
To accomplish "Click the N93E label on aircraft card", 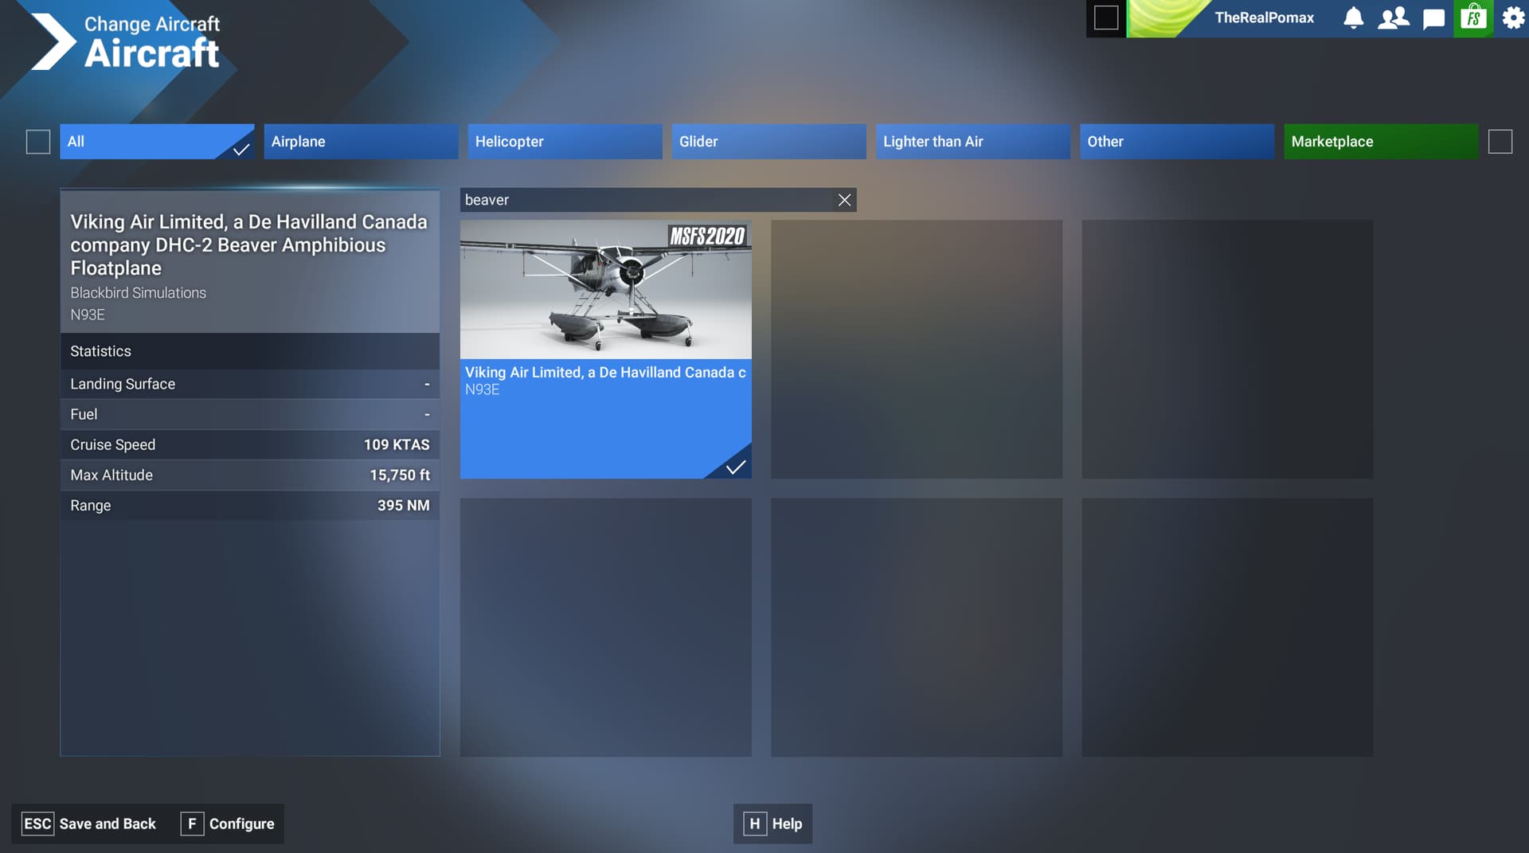I will (482, 389).
